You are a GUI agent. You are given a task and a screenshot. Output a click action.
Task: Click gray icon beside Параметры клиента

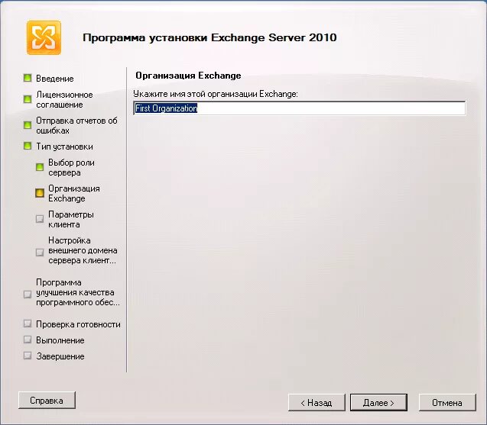point(40,219)
